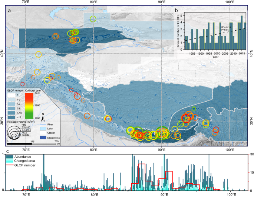Image resolution: width=254 pixels, height=197 pixels.
Task: Click the '2005' tick in inset chart
Action: coord(225,54)
